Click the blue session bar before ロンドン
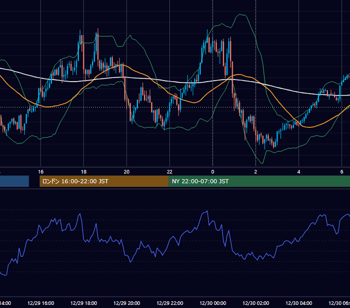This screenshot has width=350, height=308. click(14, 181)
